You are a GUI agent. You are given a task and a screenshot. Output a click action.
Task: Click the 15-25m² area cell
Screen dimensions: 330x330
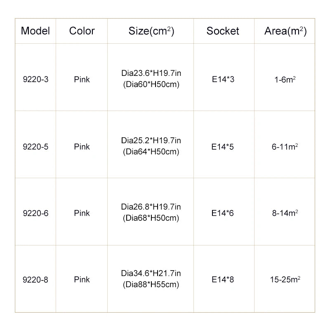(x=285, y=280)
